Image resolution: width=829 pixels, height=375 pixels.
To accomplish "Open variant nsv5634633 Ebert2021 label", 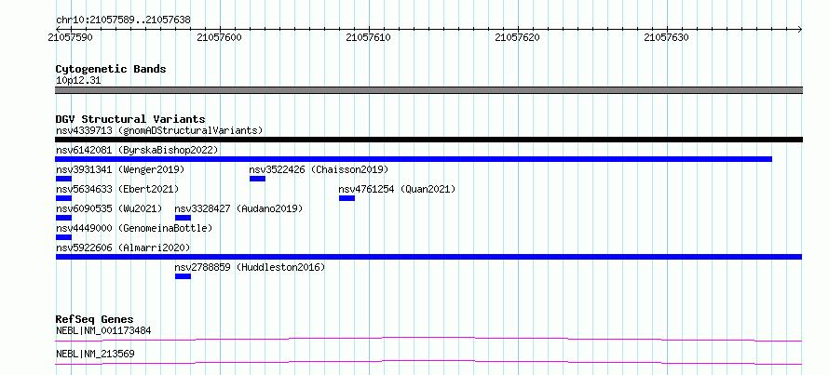I will tap(117, 189).
